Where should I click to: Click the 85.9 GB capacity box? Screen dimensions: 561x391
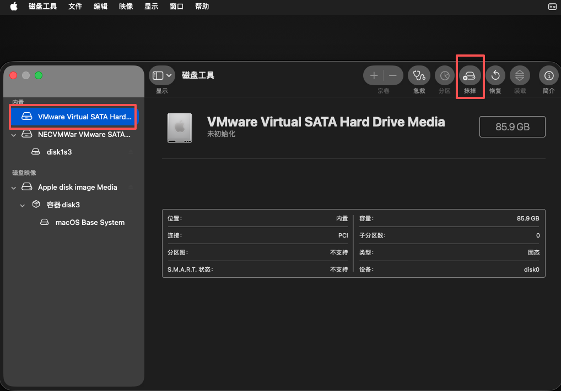click(513, 127)
